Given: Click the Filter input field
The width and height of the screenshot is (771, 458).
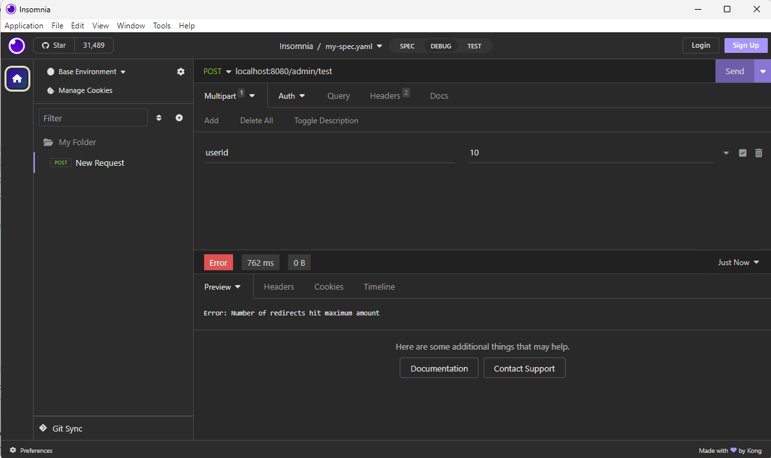Looking at the screenshot, I should pyautogui.click(x=93, y=118).
